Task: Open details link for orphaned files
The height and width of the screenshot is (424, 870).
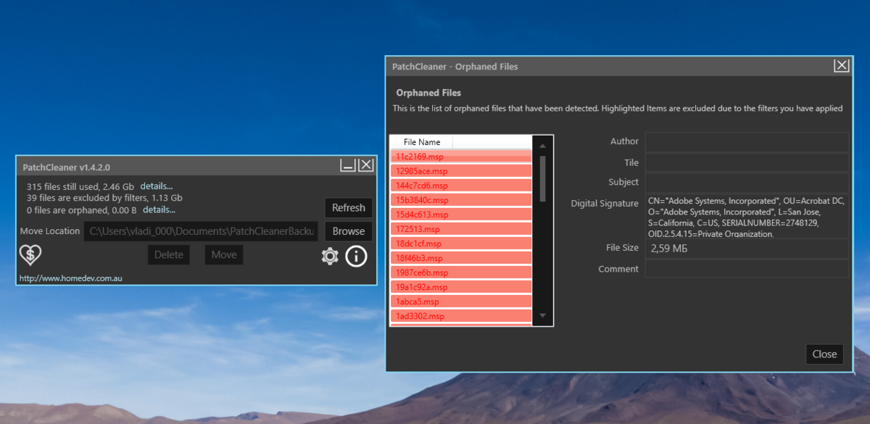Action: pyautogui.click(x=159, y=209)
